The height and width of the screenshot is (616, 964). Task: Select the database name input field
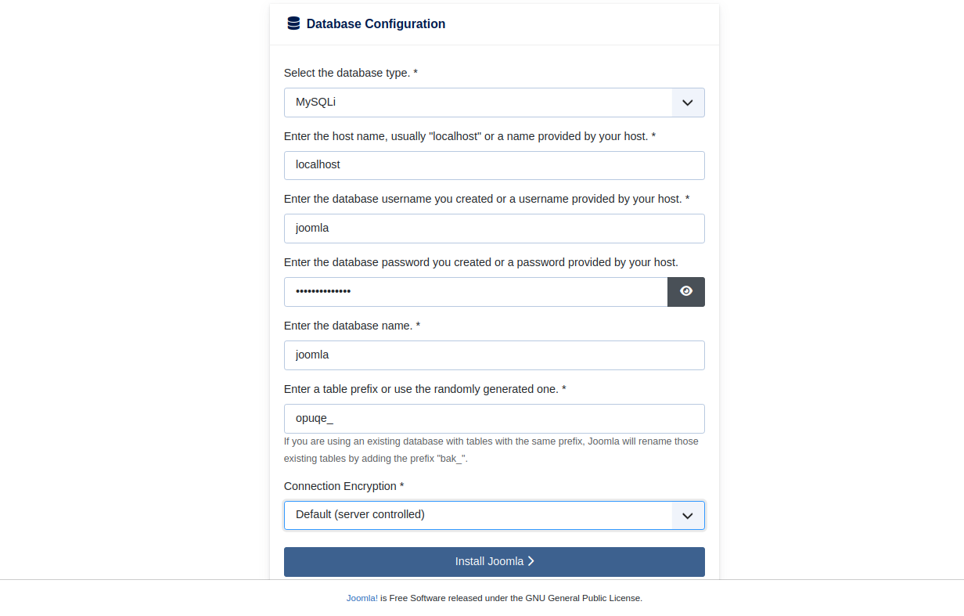click(x=494, y=355)
